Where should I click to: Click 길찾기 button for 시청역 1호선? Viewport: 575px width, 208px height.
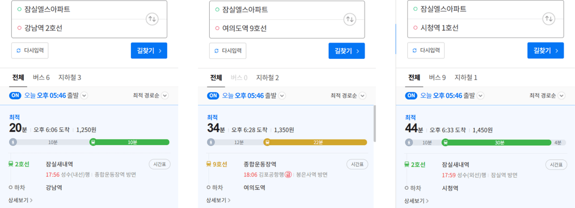click(546, 50)
